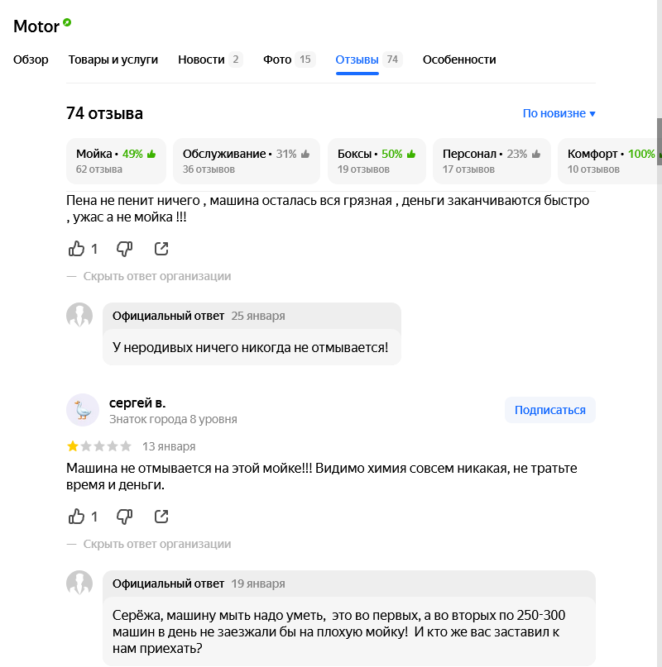Open сергей в. profile name link
The height and width of the screenshot is (667, 662).
click(x=137, y=403)
